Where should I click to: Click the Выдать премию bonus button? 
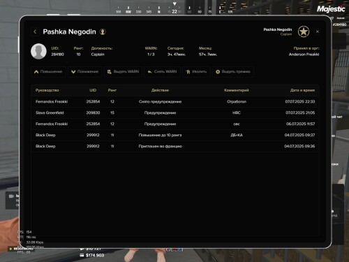click(x=233, y=72)
